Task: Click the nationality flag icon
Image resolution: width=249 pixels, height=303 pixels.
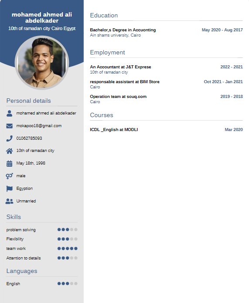Action: point(9,189)
